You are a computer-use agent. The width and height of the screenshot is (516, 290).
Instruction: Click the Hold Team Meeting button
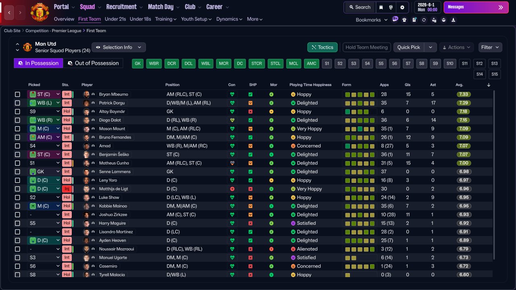tap(366, 47)
